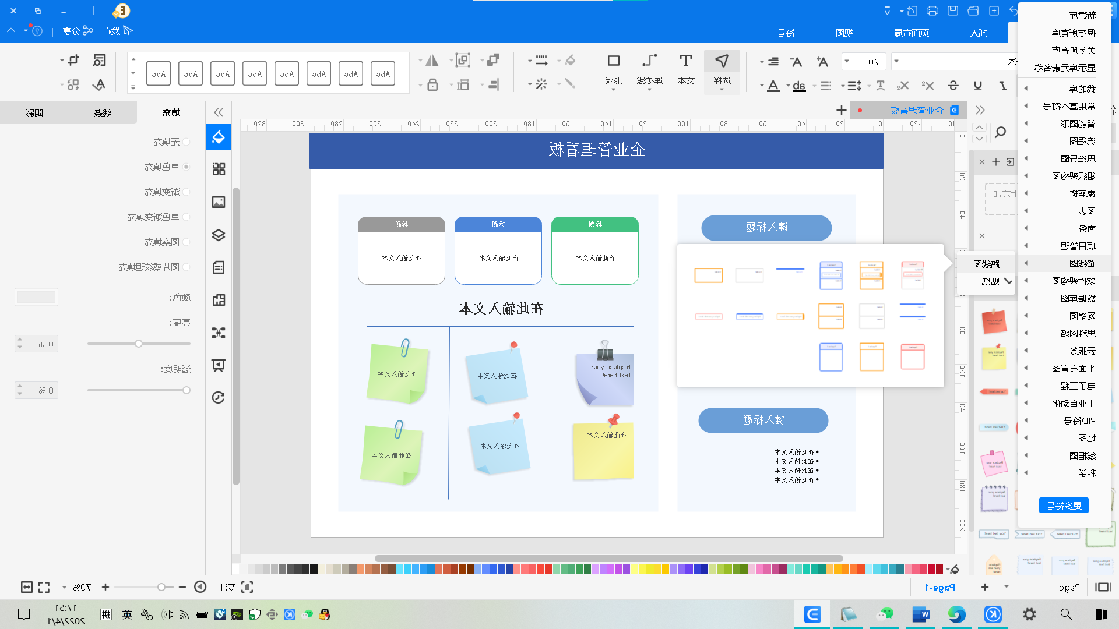Screen dimensions: 1119x629
Task: Expand the font color A dropdown arrow
Action: click(x=762, y=86)
